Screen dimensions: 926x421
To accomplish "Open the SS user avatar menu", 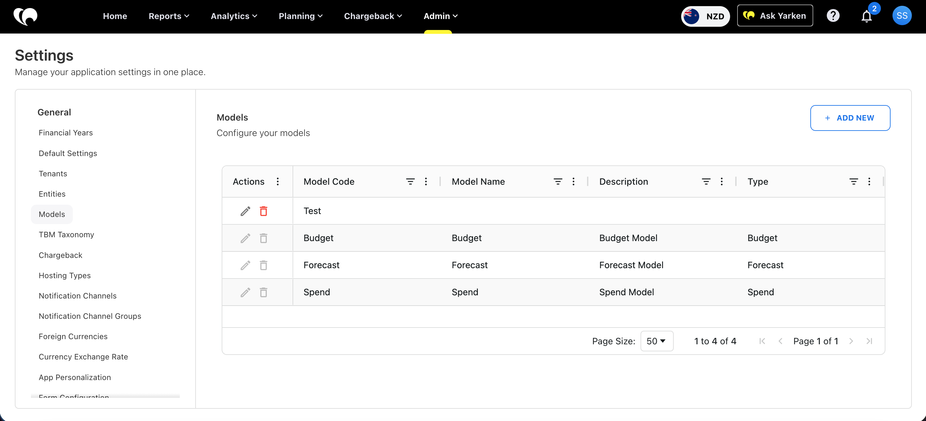I will pos(902,16).
